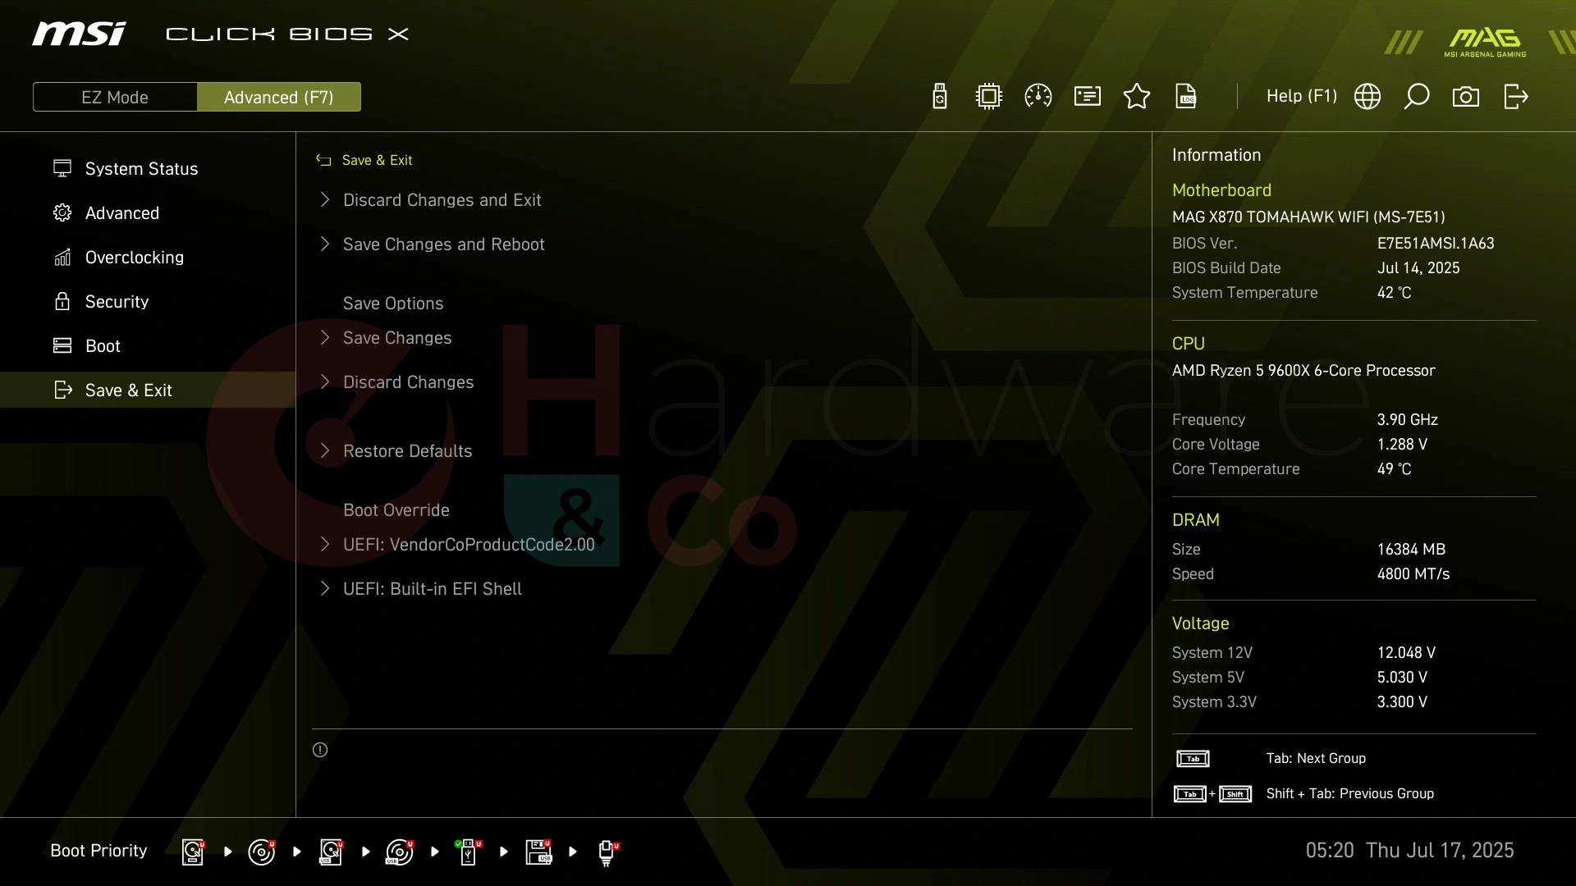Click Shift + Tab: Previous Group hint

coord(1349,794)
